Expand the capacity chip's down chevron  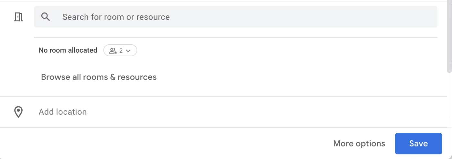128,51
